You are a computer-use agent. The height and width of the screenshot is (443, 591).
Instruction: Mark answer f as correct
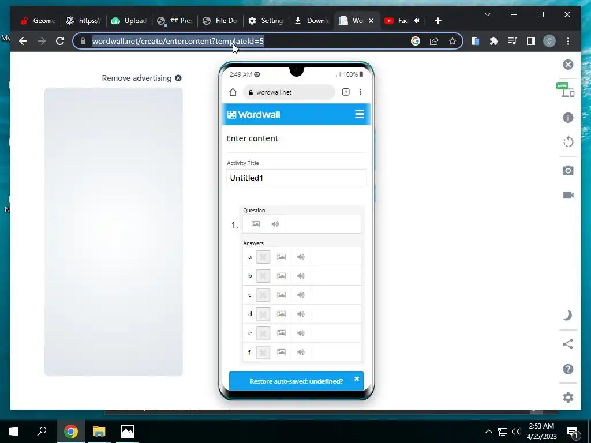click(263, 352)
